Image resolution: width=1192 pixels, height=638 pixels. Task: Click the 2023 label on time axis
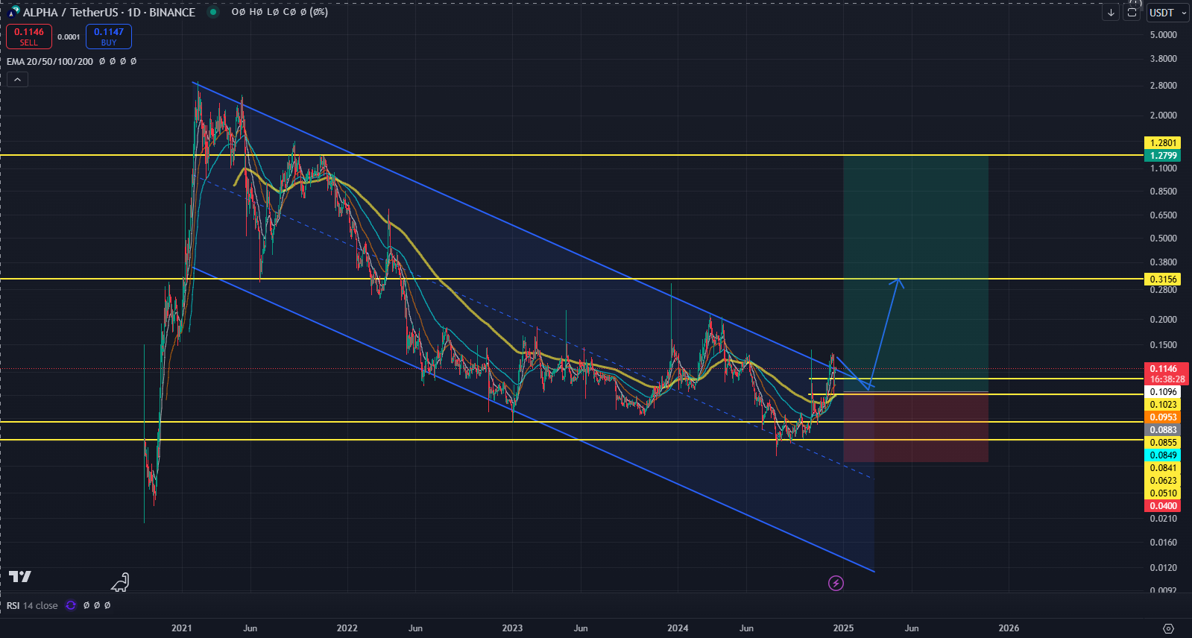point(513,628)
